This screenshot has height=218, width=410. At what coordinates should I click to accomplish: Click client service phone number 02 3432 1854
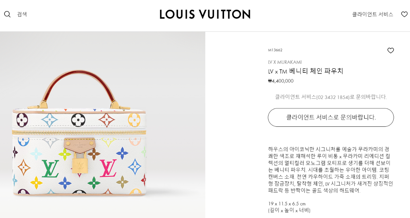tap(333, 97)
